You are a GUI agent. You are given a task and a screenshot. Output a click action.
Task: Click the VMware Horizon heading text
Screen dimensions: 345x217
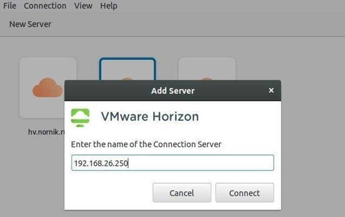(x=150, y=117)
